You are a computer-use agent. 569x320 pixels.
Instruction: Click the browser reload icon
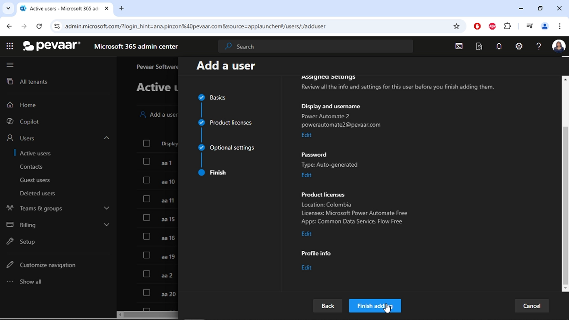pos(39,26)
